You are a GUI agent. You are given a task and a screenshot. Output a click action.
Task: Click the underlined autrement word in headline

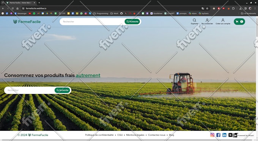[x=88, y=75]
